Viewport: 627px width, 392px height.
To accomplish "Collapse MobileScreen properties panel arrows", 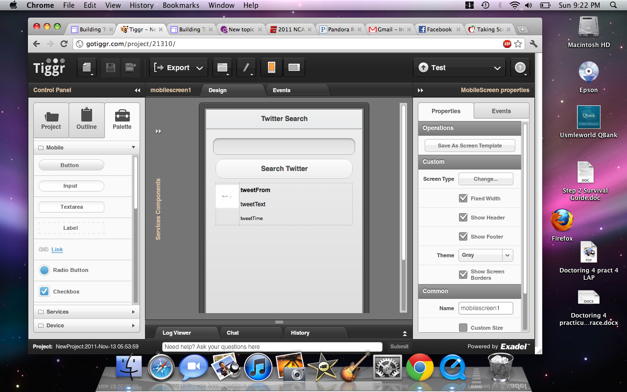I will coord(420,90).
